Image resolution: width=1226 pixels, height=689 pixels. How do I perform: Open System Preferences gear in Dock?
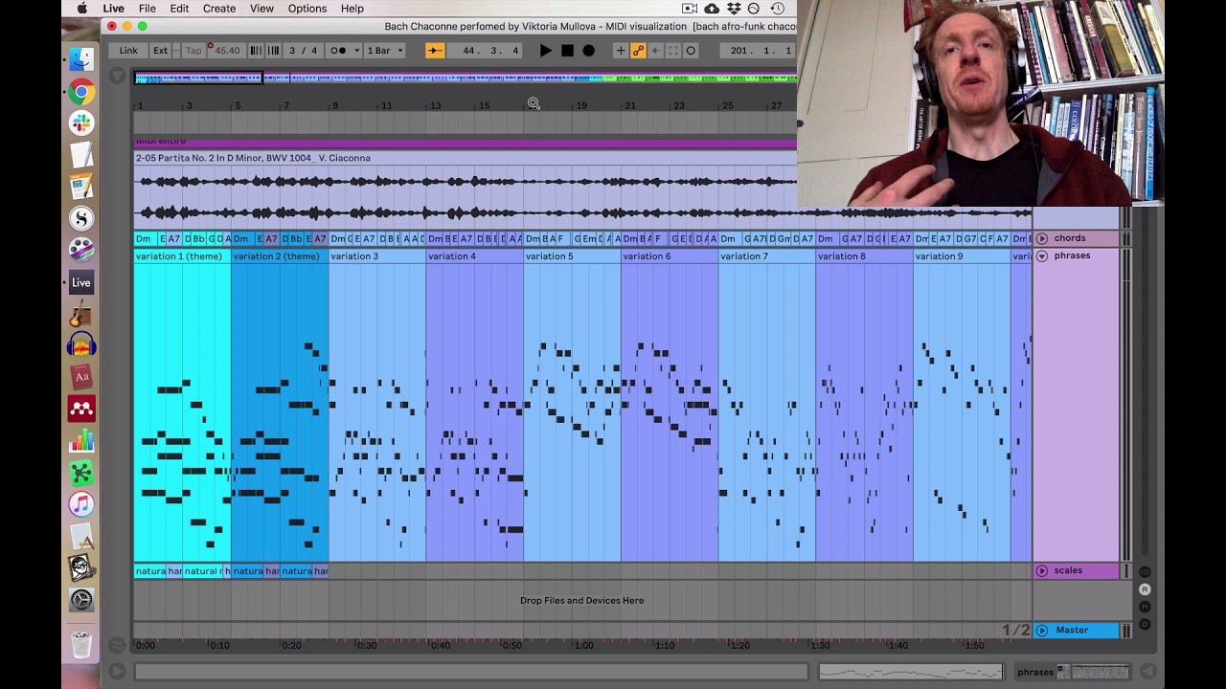click(81, 600)
